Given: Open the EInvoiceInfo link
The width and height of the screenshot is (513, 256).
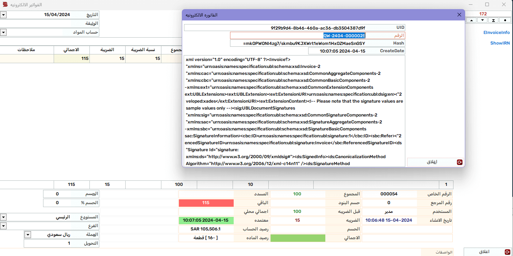Looking at the screenshot, I should pyautogui.click(x=496, y=33).
